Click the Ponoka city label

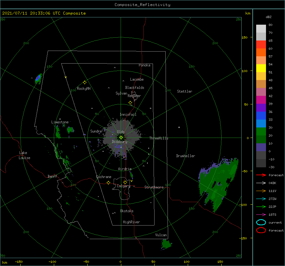[x=144, y=65]
